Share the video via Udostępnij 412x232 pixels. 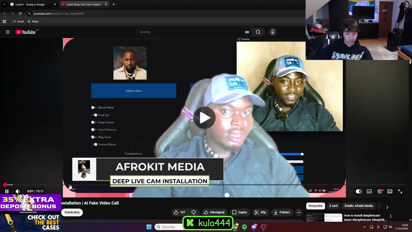214,212
